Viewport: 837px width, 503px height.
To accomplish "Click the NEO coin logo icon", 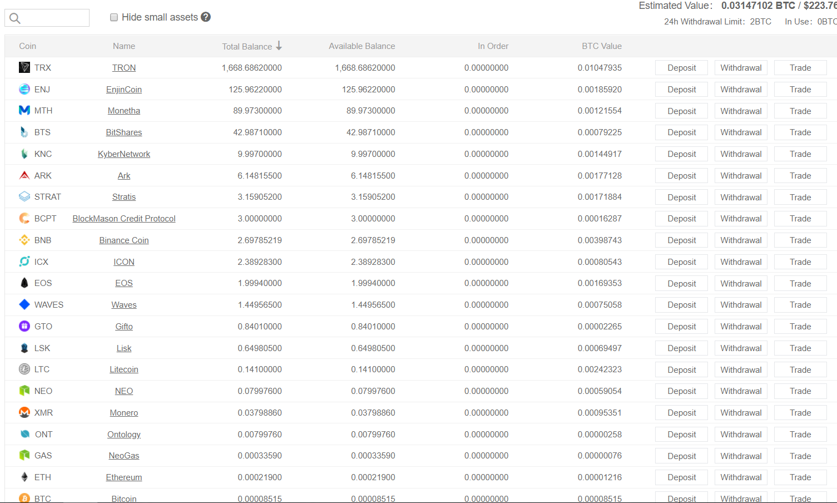I will click(24, 391).
